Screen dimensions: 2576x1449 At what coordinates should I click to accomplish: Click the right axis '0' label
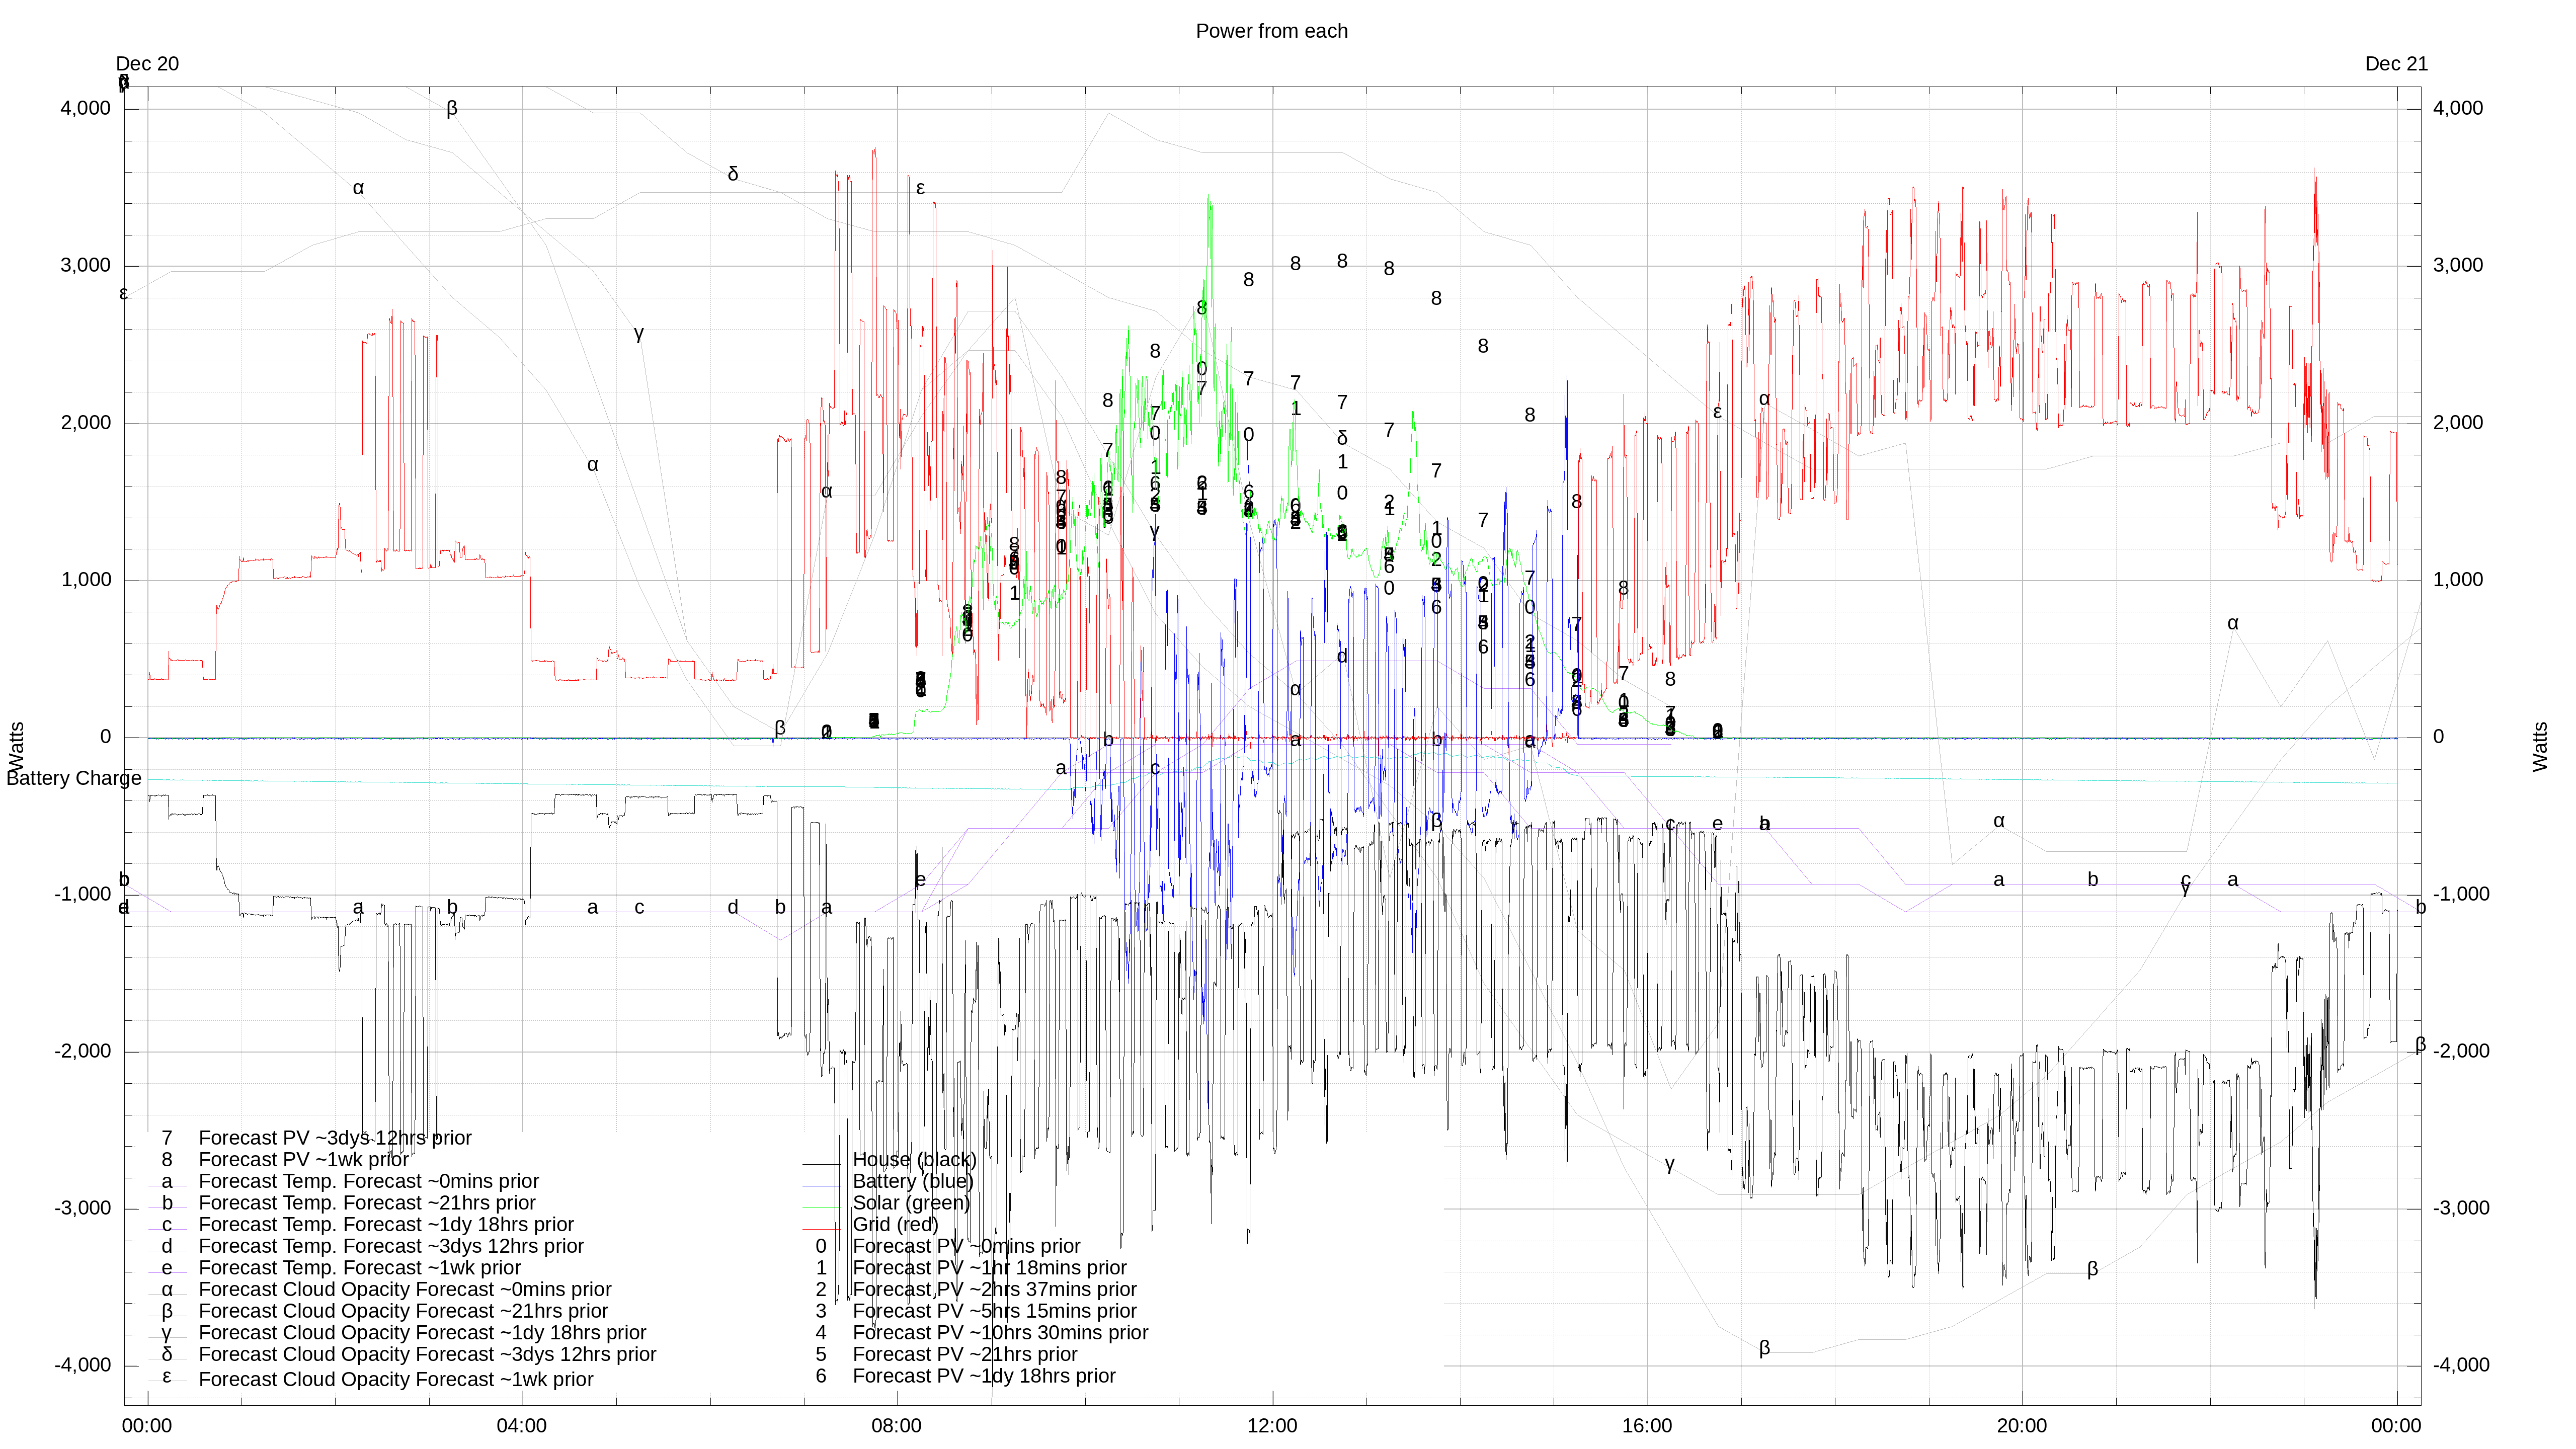click(2438, 737)
